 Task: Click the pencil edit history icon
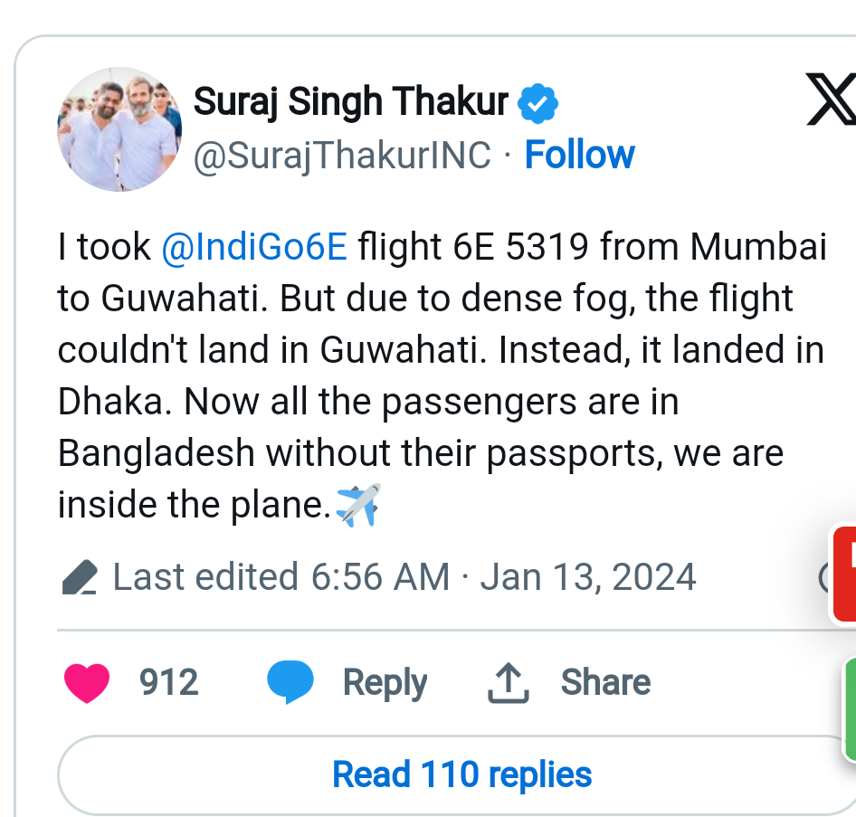(80, 577)
